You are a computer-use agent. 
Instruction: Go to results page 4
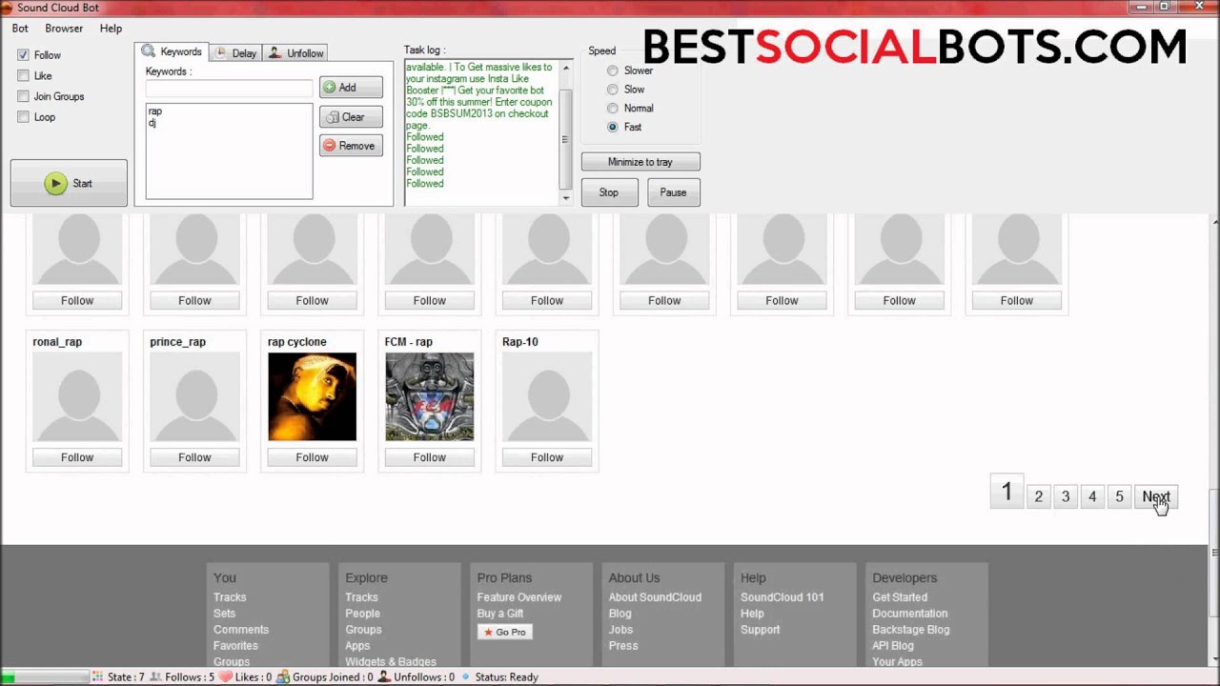pos(1092,496)
